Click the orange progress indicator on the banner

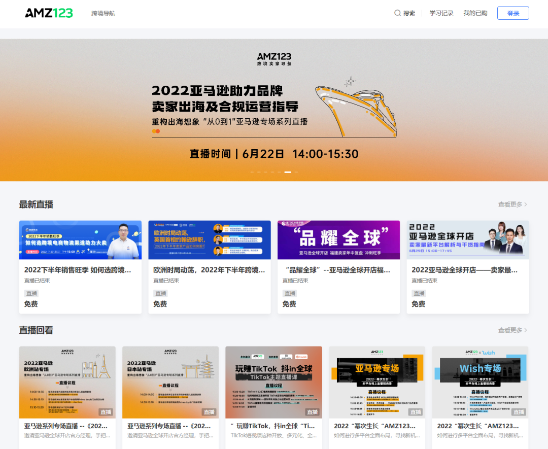coord(155,130)
